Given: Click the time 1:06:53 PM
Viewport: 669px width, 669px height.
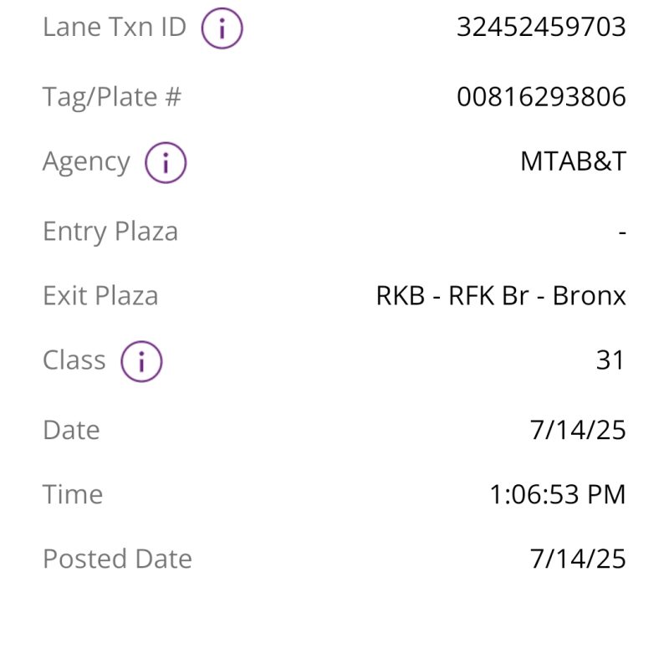Looking at the screenshot, I should coord(557,494).
